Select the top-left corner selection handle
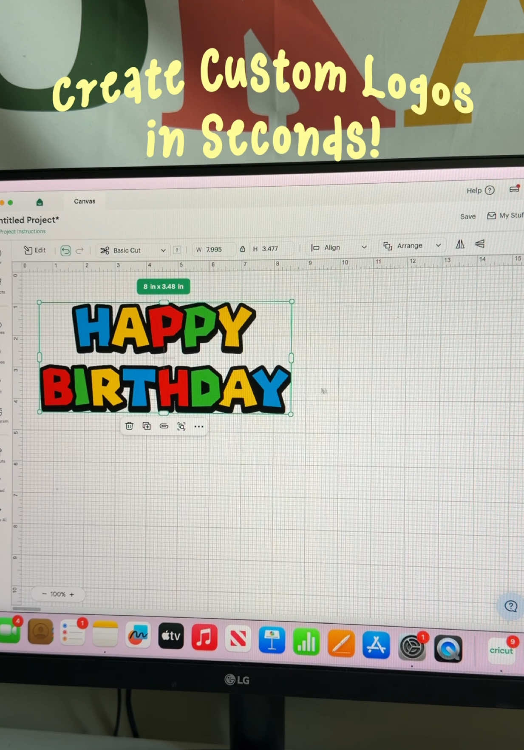This screenshot has height=750, width=524. pyautogui.click(x=40, y=302)
